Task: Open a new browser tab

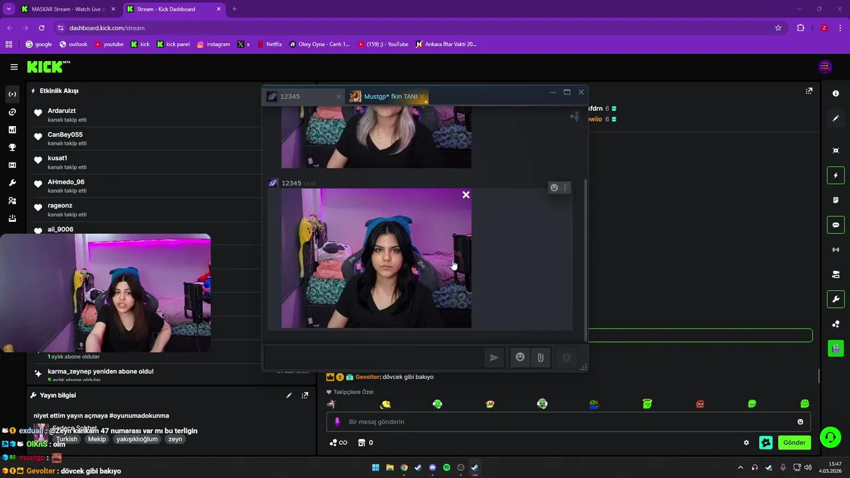Action: [234, 9]
